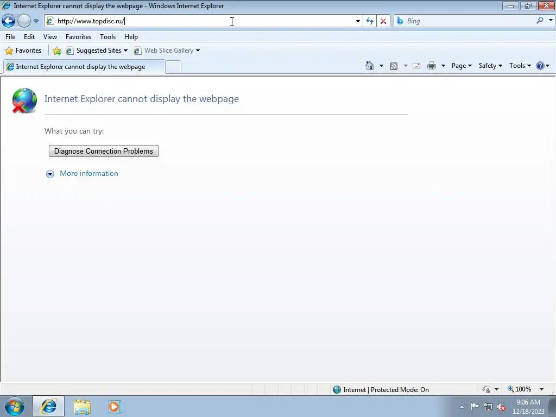This screenshot has height=417, width=556.
Task: Click the address bar URL field
Action: (204, 21)
